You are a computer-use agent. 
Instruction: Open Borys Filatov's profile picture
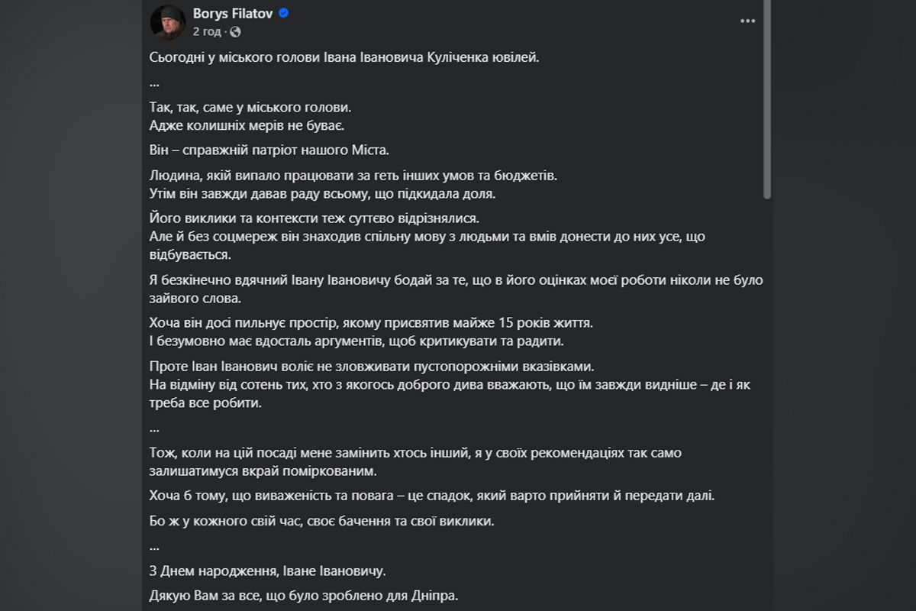tap(167, 21)
